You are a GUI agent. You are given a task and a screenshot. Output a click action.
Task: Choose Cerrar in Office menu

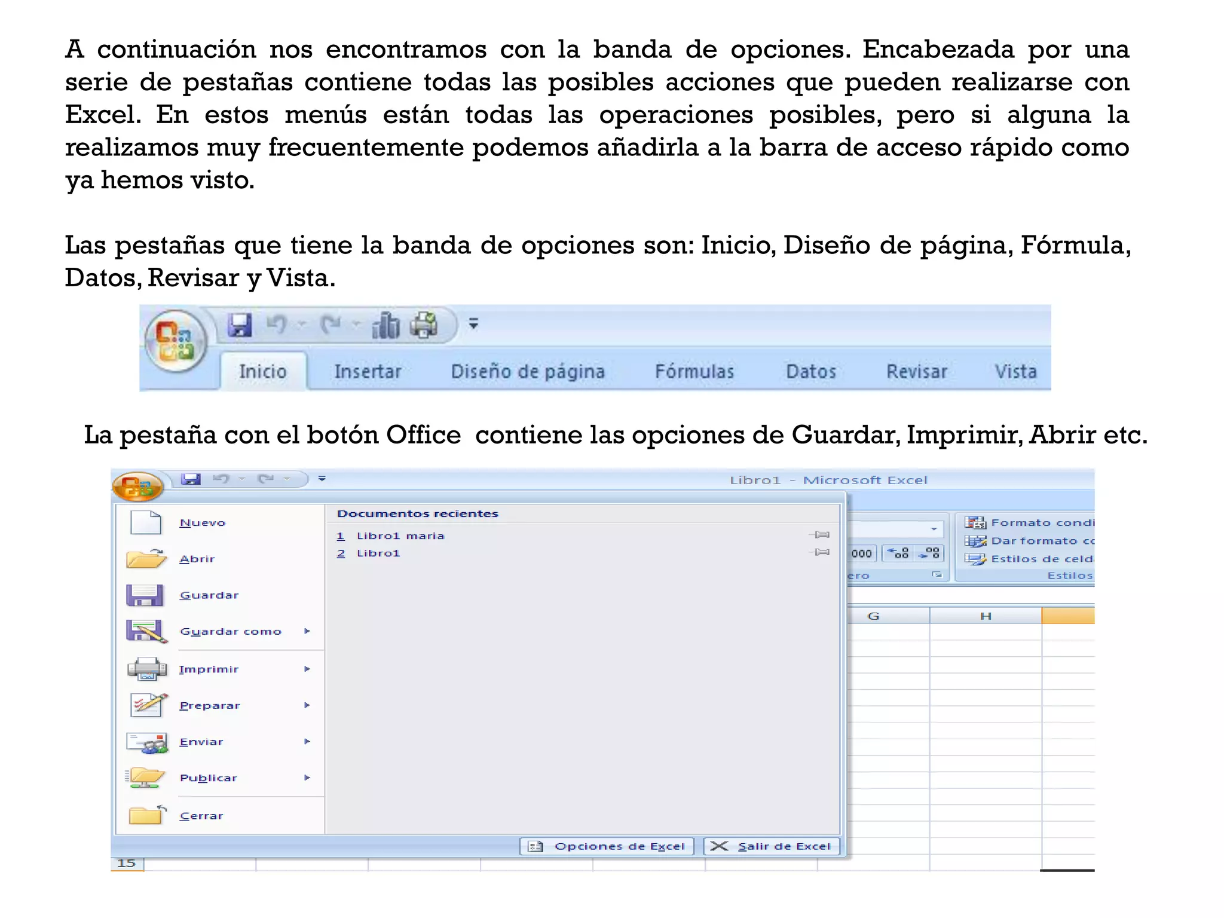201,816
